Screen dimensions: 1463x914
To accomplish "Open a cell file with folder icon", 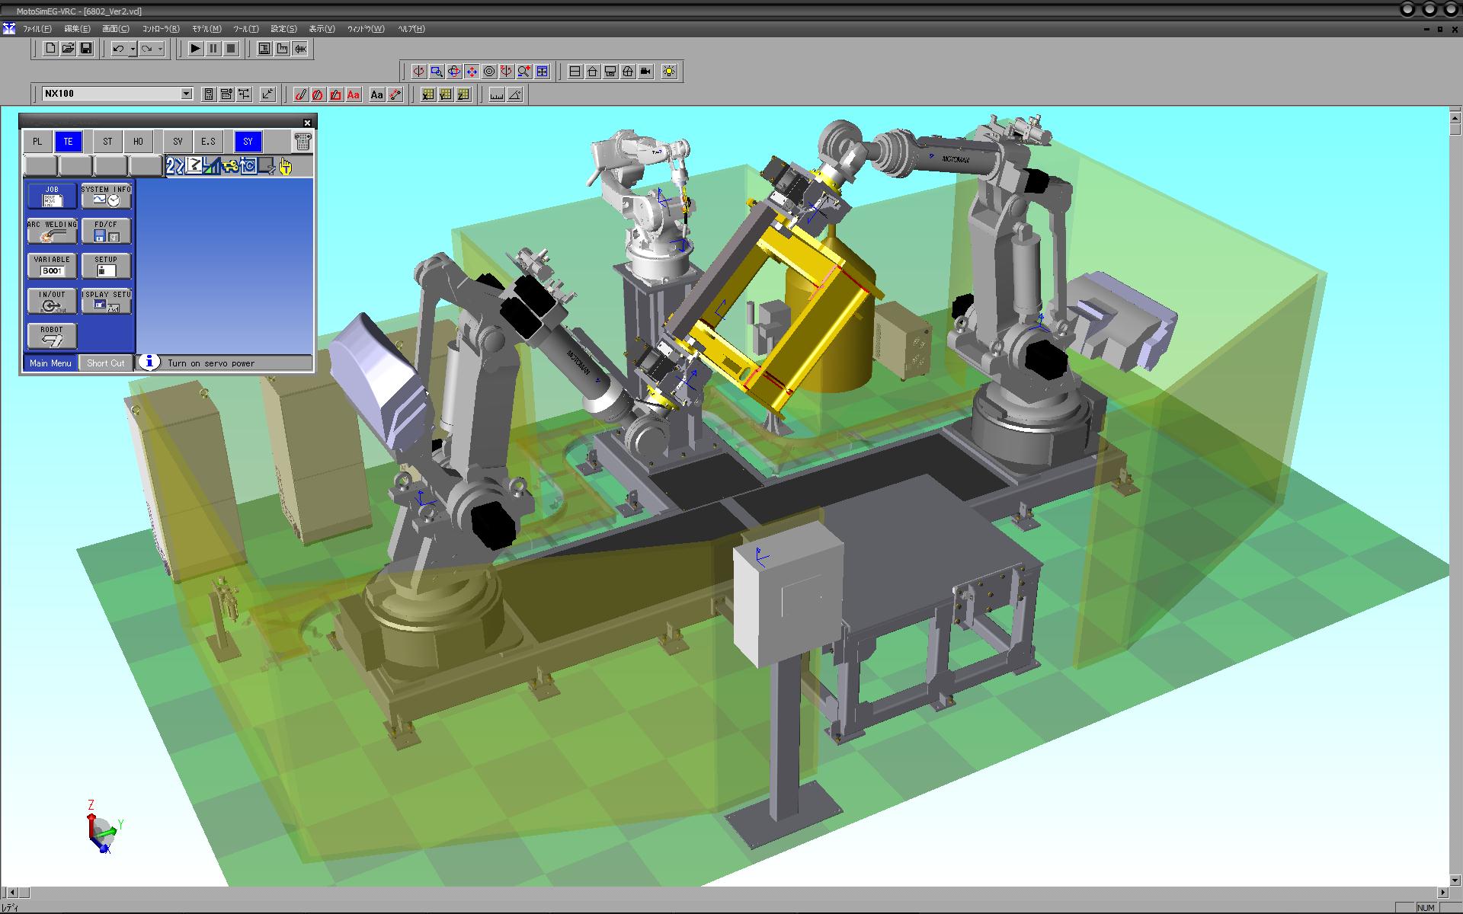I will 68,49.
